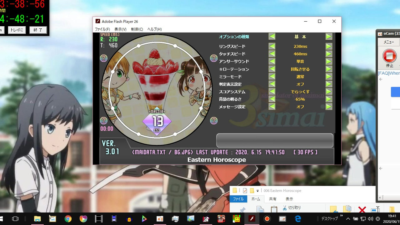Click the 65% brightness value

coord(300,99)
